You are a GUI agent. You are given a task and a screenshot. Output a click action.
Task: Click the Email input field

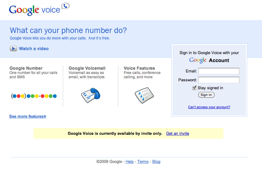click(x=218, y=71)
